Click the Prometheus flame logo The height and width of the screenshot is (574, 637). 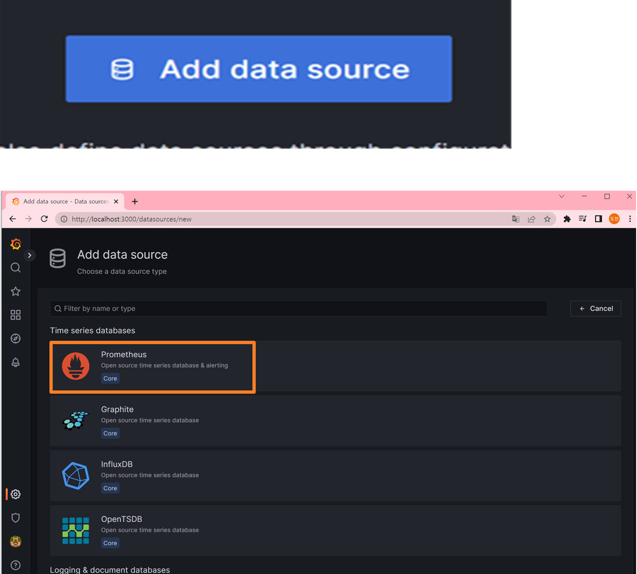pos(75,366)
